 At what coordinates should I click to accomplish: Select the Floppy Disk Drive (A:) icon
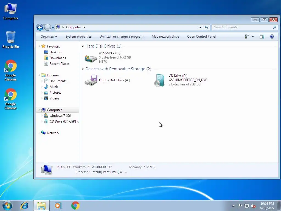point(91,80)
